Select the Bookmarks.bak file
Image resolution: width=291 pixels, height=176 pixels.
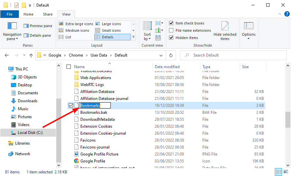tap(94, 112)
